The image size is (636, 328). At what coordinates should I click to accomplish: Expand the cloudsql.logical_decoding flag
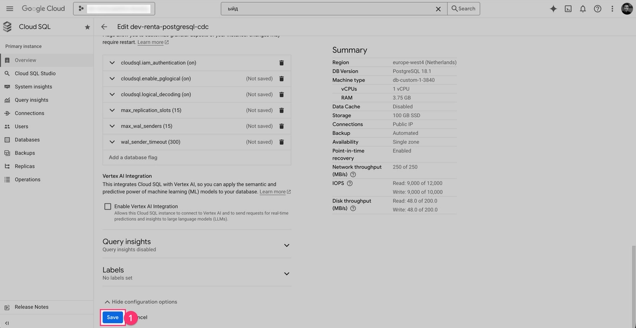112,94
